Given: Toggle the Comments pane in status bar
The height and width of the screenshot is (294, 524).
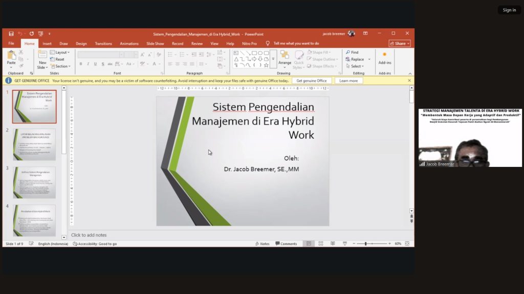Looking at the screenshot, I should [x=286, y=244].
